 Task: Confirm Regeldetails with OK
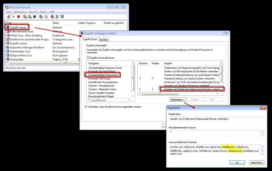coord(237,162)
